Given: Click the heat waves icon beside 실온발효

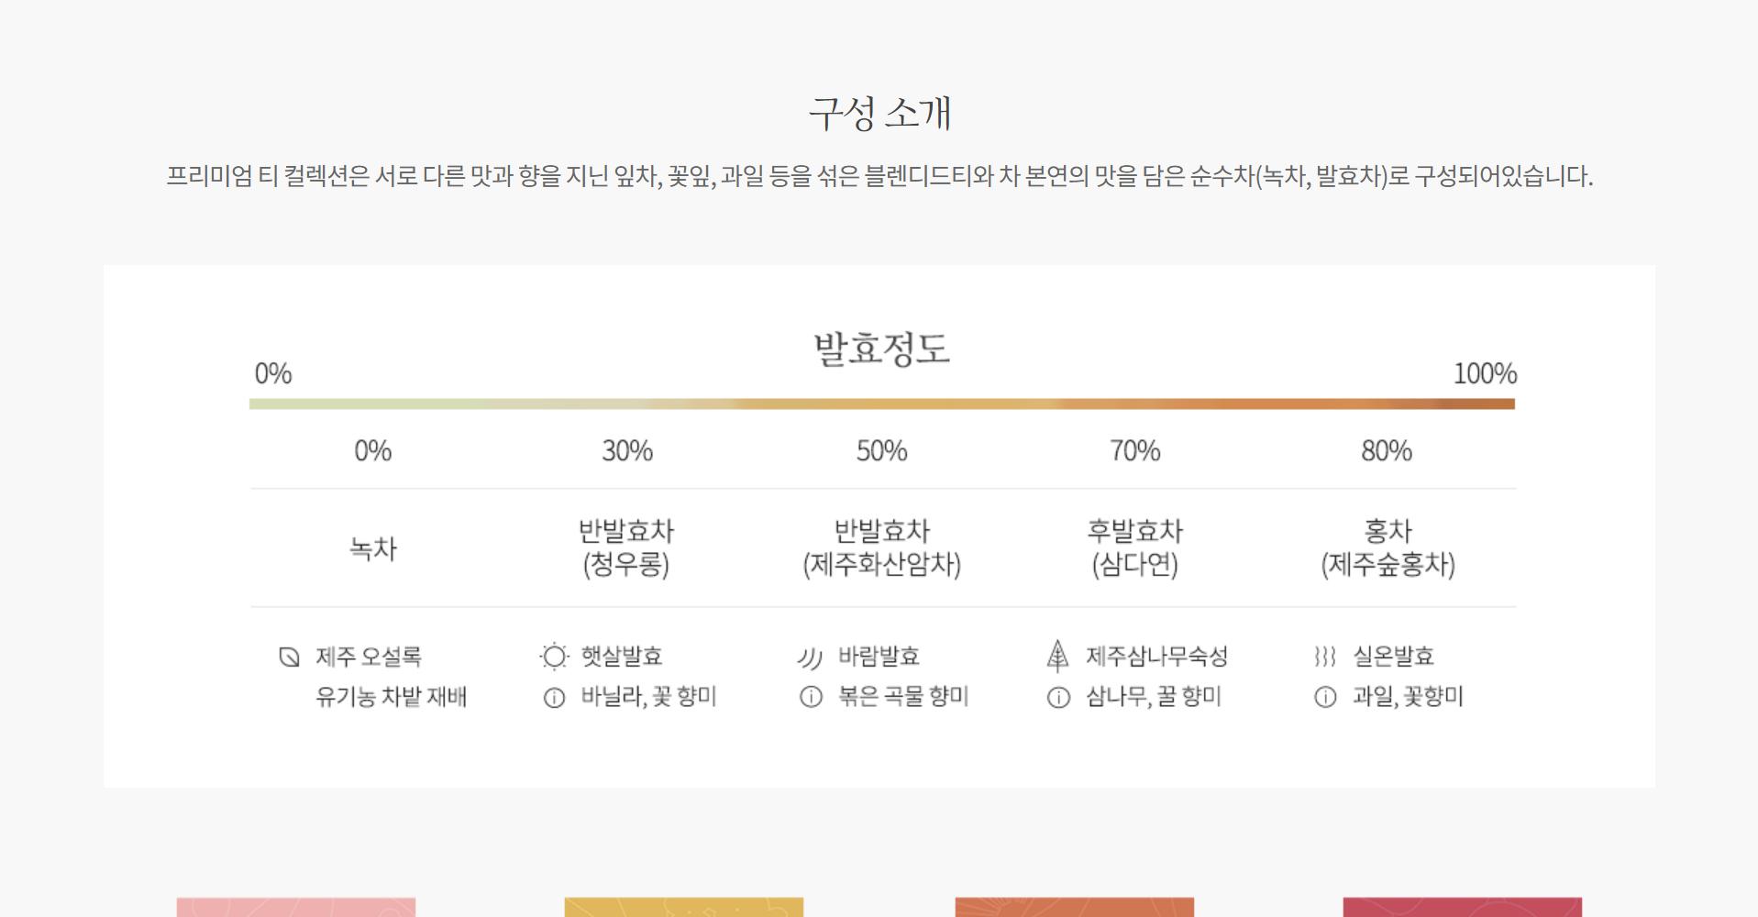Looking at the screenshot, I should pos(1324,657).
